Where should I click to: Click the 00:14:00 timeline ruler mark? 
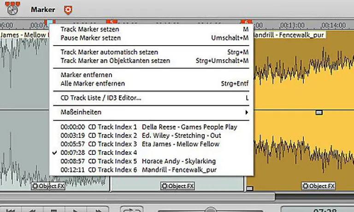(333, 25)
